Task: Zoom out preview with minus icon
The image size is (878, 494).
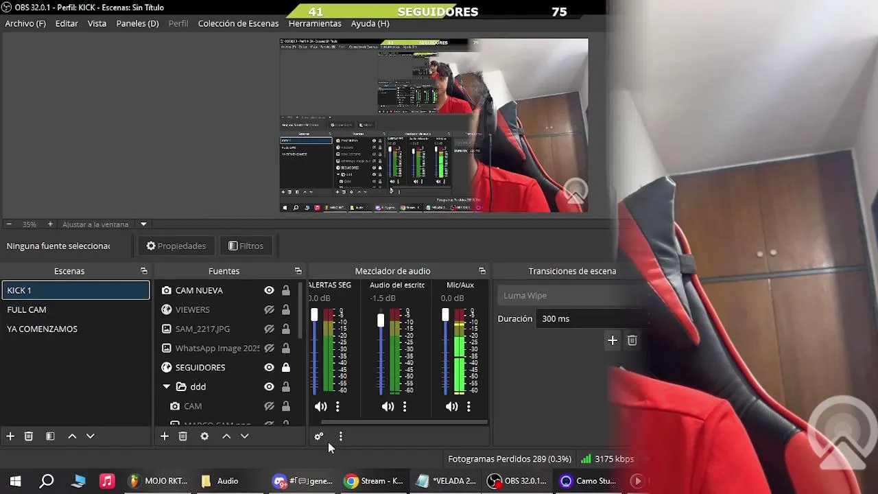Action: [9, 224]
